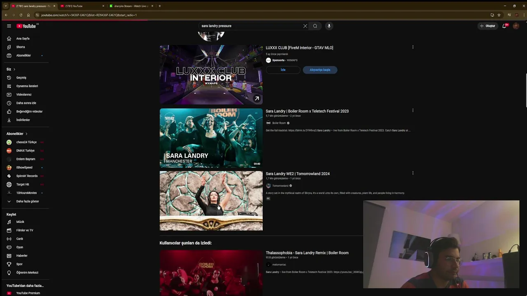Start voice search with the microphone

[x=329, y=26]
